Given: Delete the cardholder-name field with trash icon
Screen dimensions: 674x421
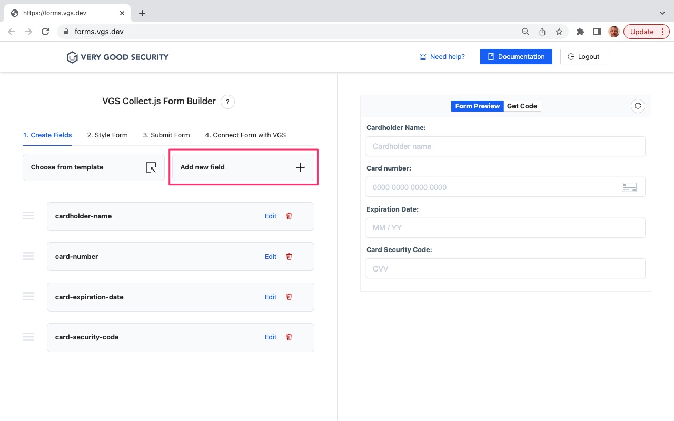Looking at the screenshot, I should point(289,216).
